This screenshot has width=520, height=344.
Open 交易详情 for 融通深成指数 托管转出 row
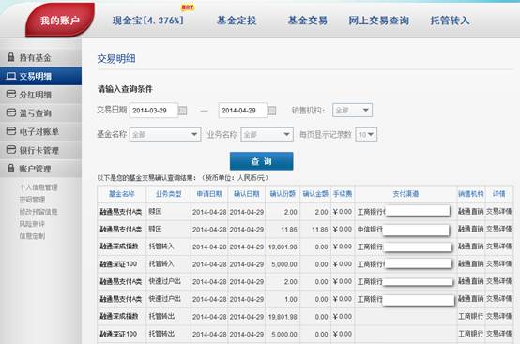pyautogui.click(x=498, y=316)
